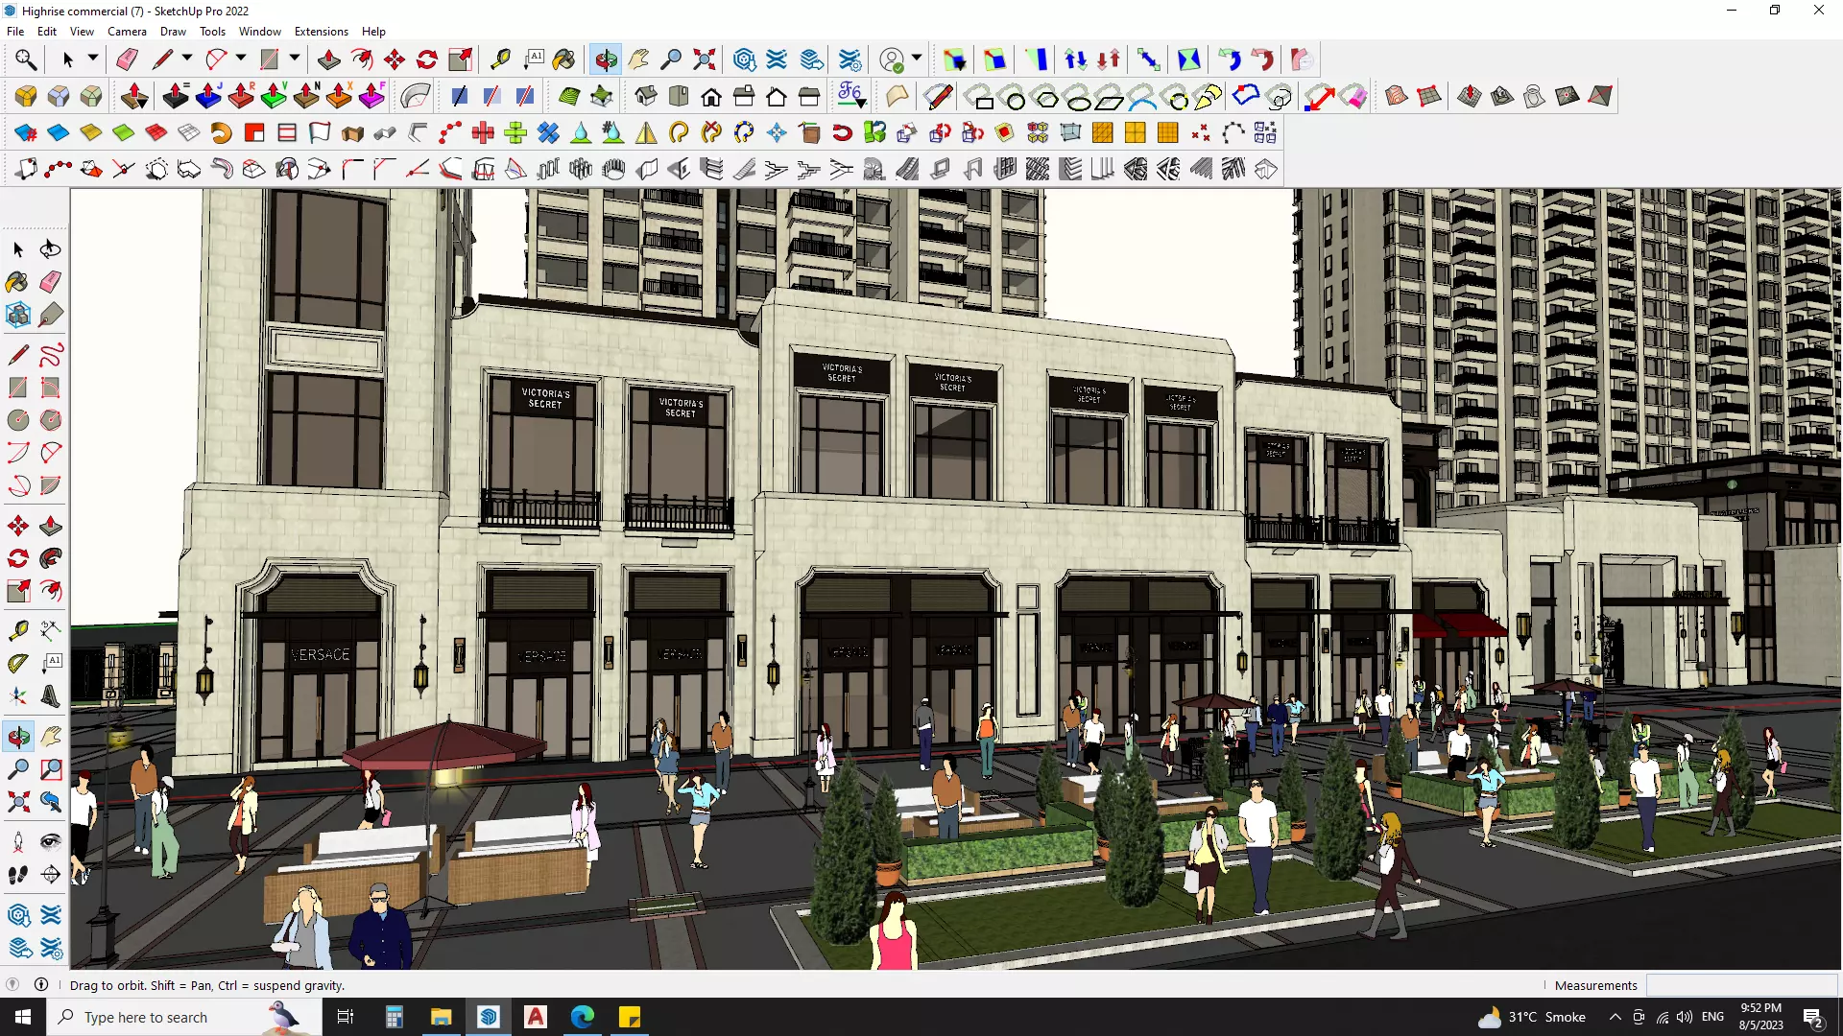The width and height of the screenshot is (1843, 1036).
Task: Select Sandbox Flip Edge tool
Action: (x=1600, y=96)
